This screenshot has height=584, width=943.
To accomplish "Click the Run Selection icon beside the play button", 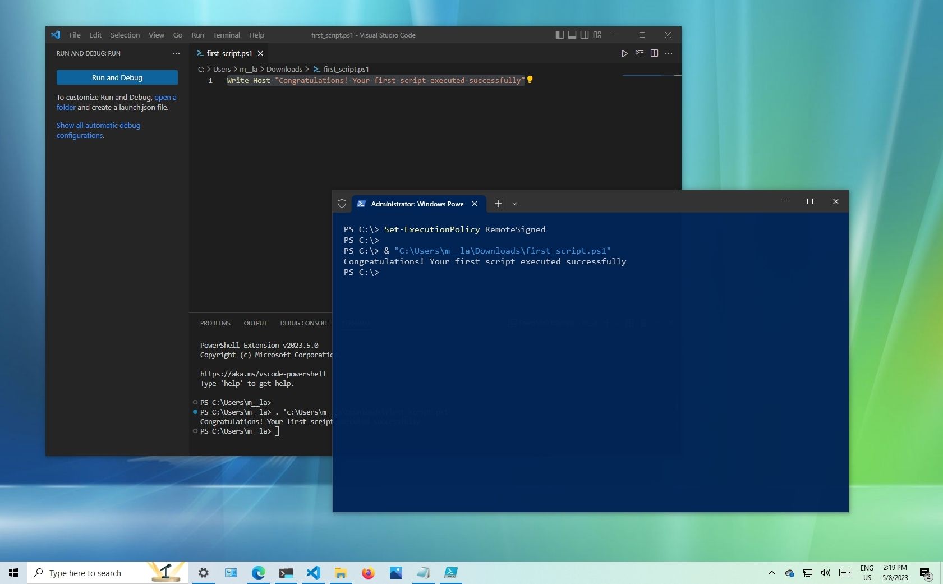I will [x=639, y=53].
